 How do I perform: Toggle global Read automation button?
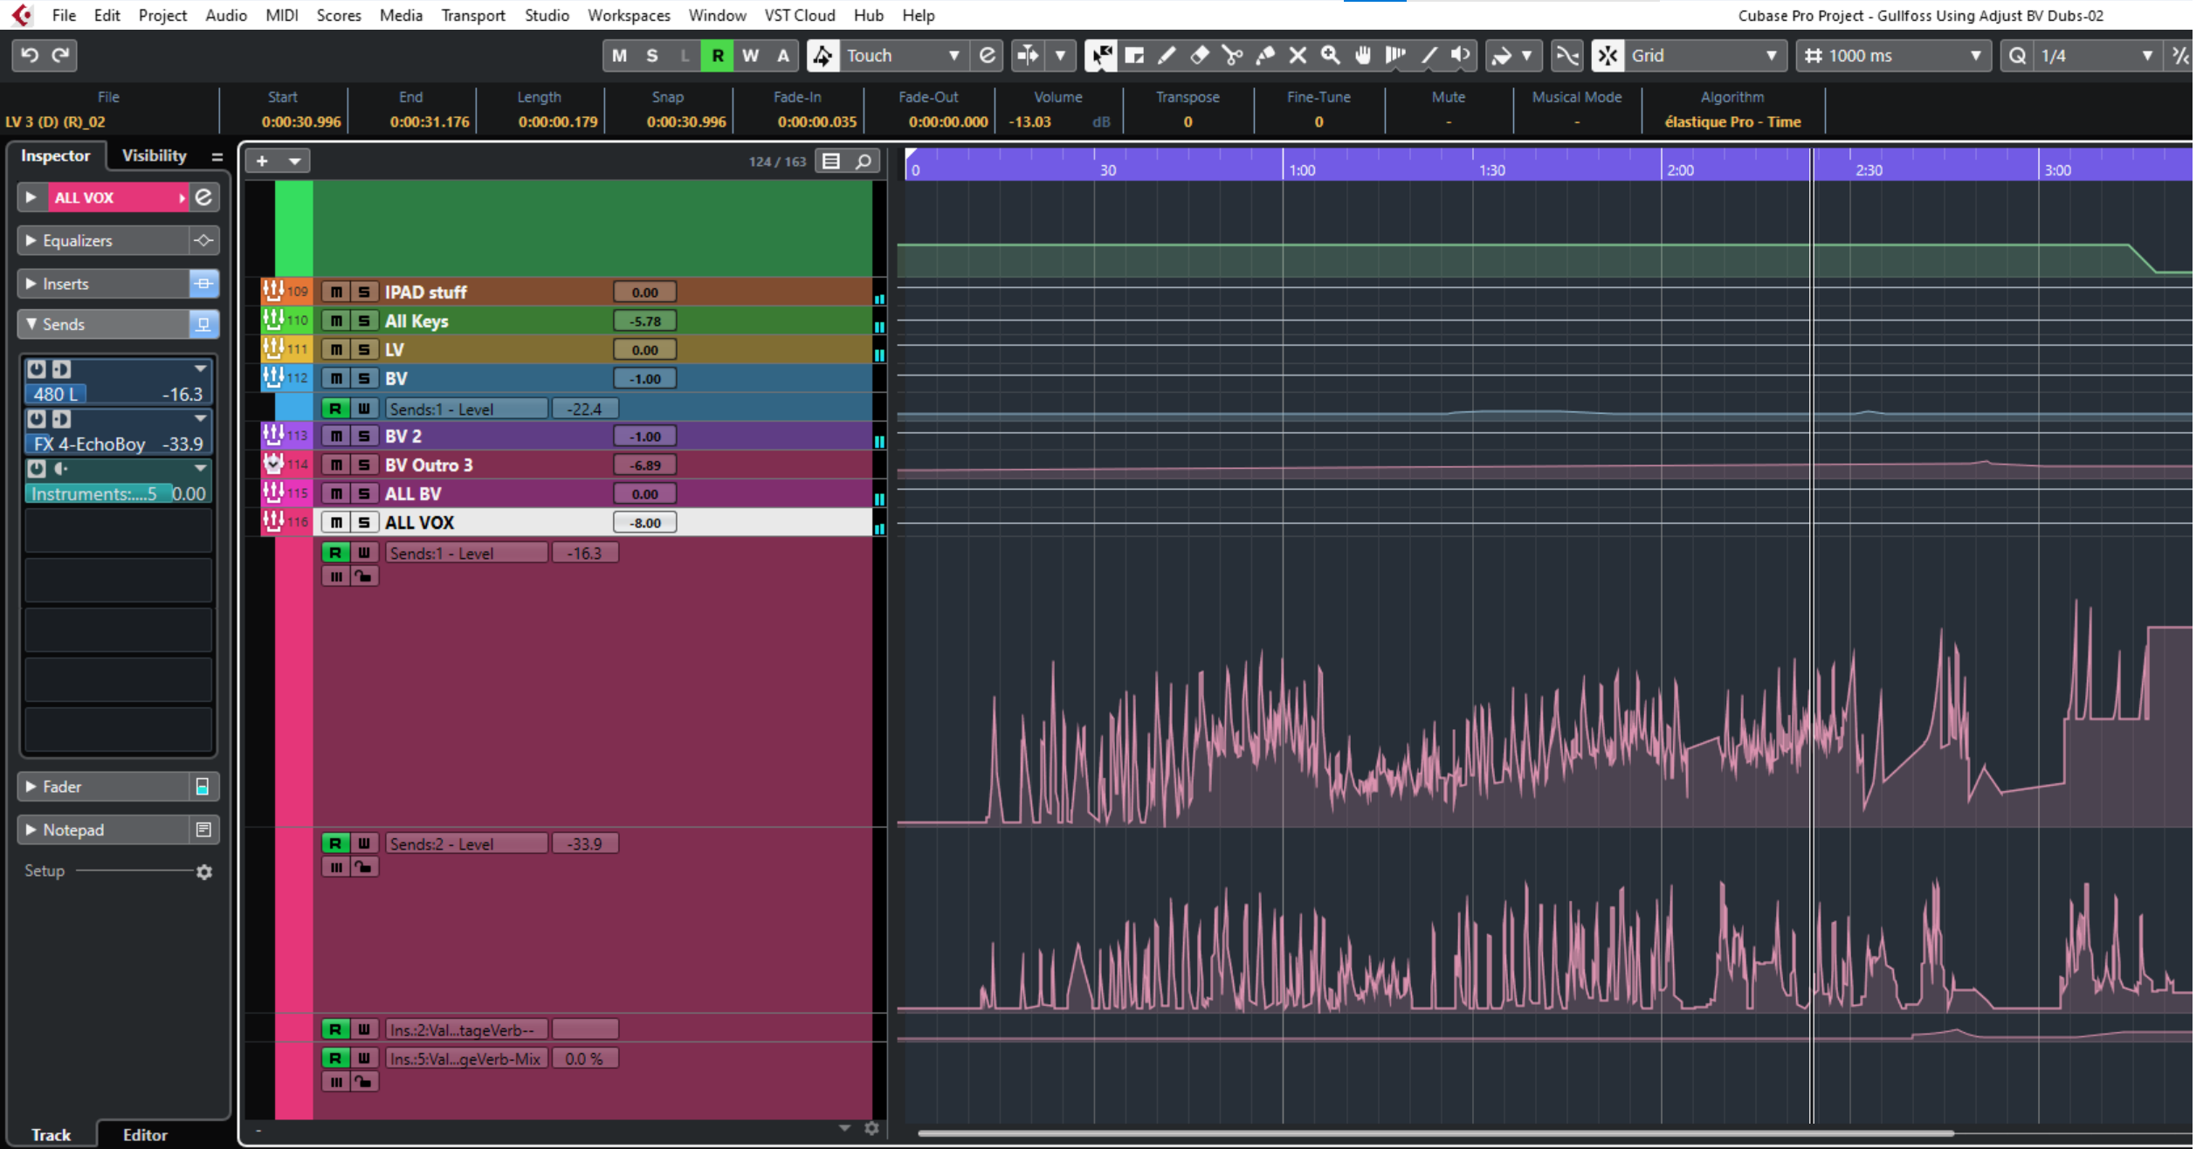coord(717,56)
